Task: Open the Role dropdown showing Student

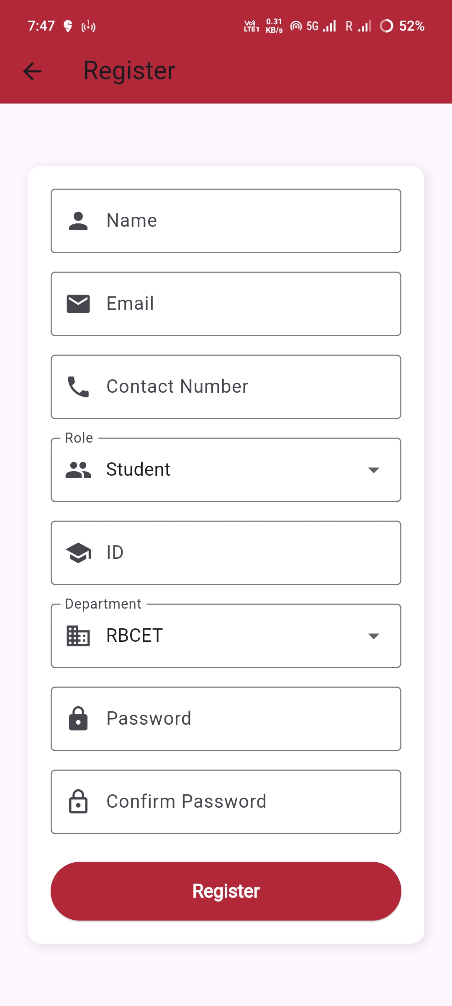Action: click(x=226, y=469)
